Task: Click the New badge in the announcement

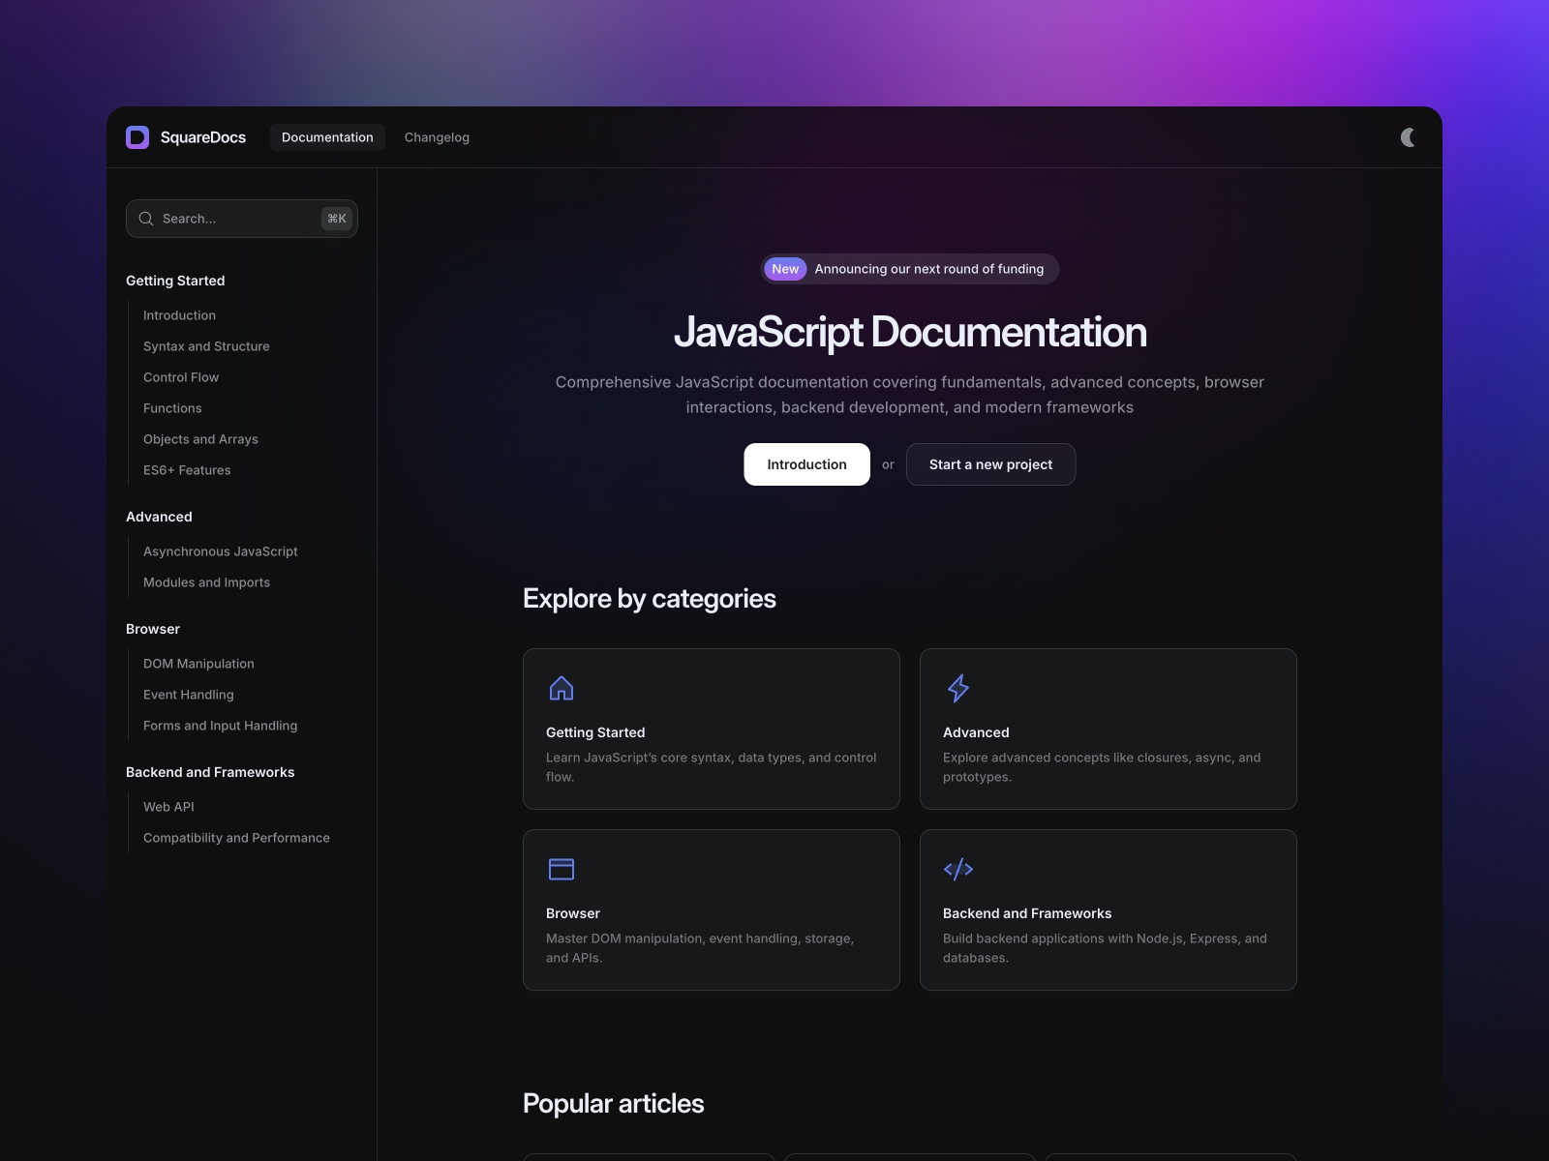Action: tap(784, 269)
